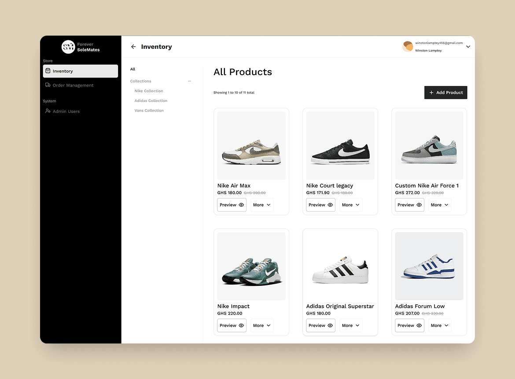515x379 pixels.
Task: Click the Nike Impact shoe thumbnail
Action: point(251,266)
